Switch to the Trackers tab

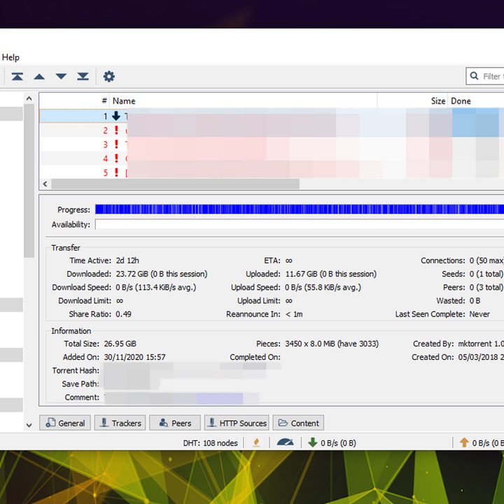click(120, 423)
